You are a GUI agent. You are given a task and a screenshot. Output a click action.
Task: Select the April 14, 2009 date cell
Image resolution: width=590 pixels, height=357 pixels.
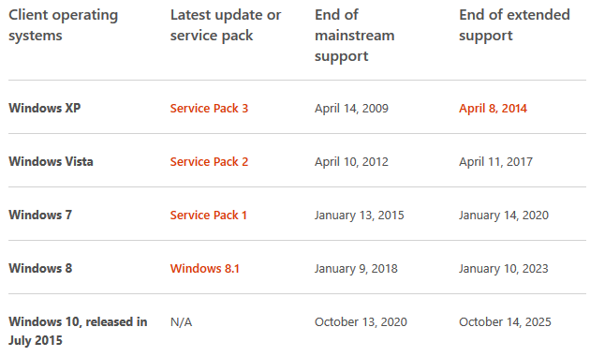point(351,109)
